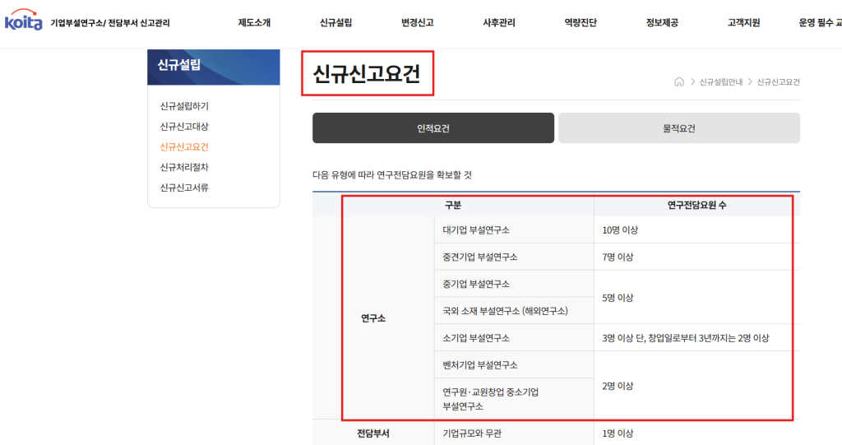This screenshot has height=445, width=842.
Task: Click the koita logo
Action: click(x=23, y=20)
